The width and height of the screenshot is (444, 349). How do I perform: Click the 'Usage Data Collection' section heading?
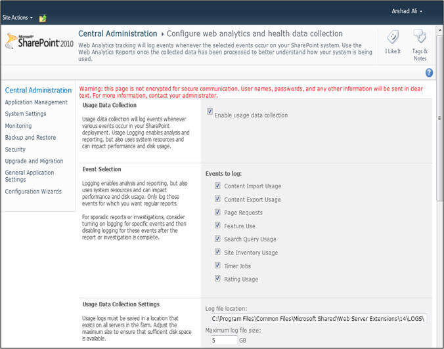point(110,105)
